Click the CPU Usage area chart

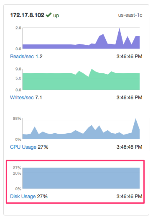[81, 129]
